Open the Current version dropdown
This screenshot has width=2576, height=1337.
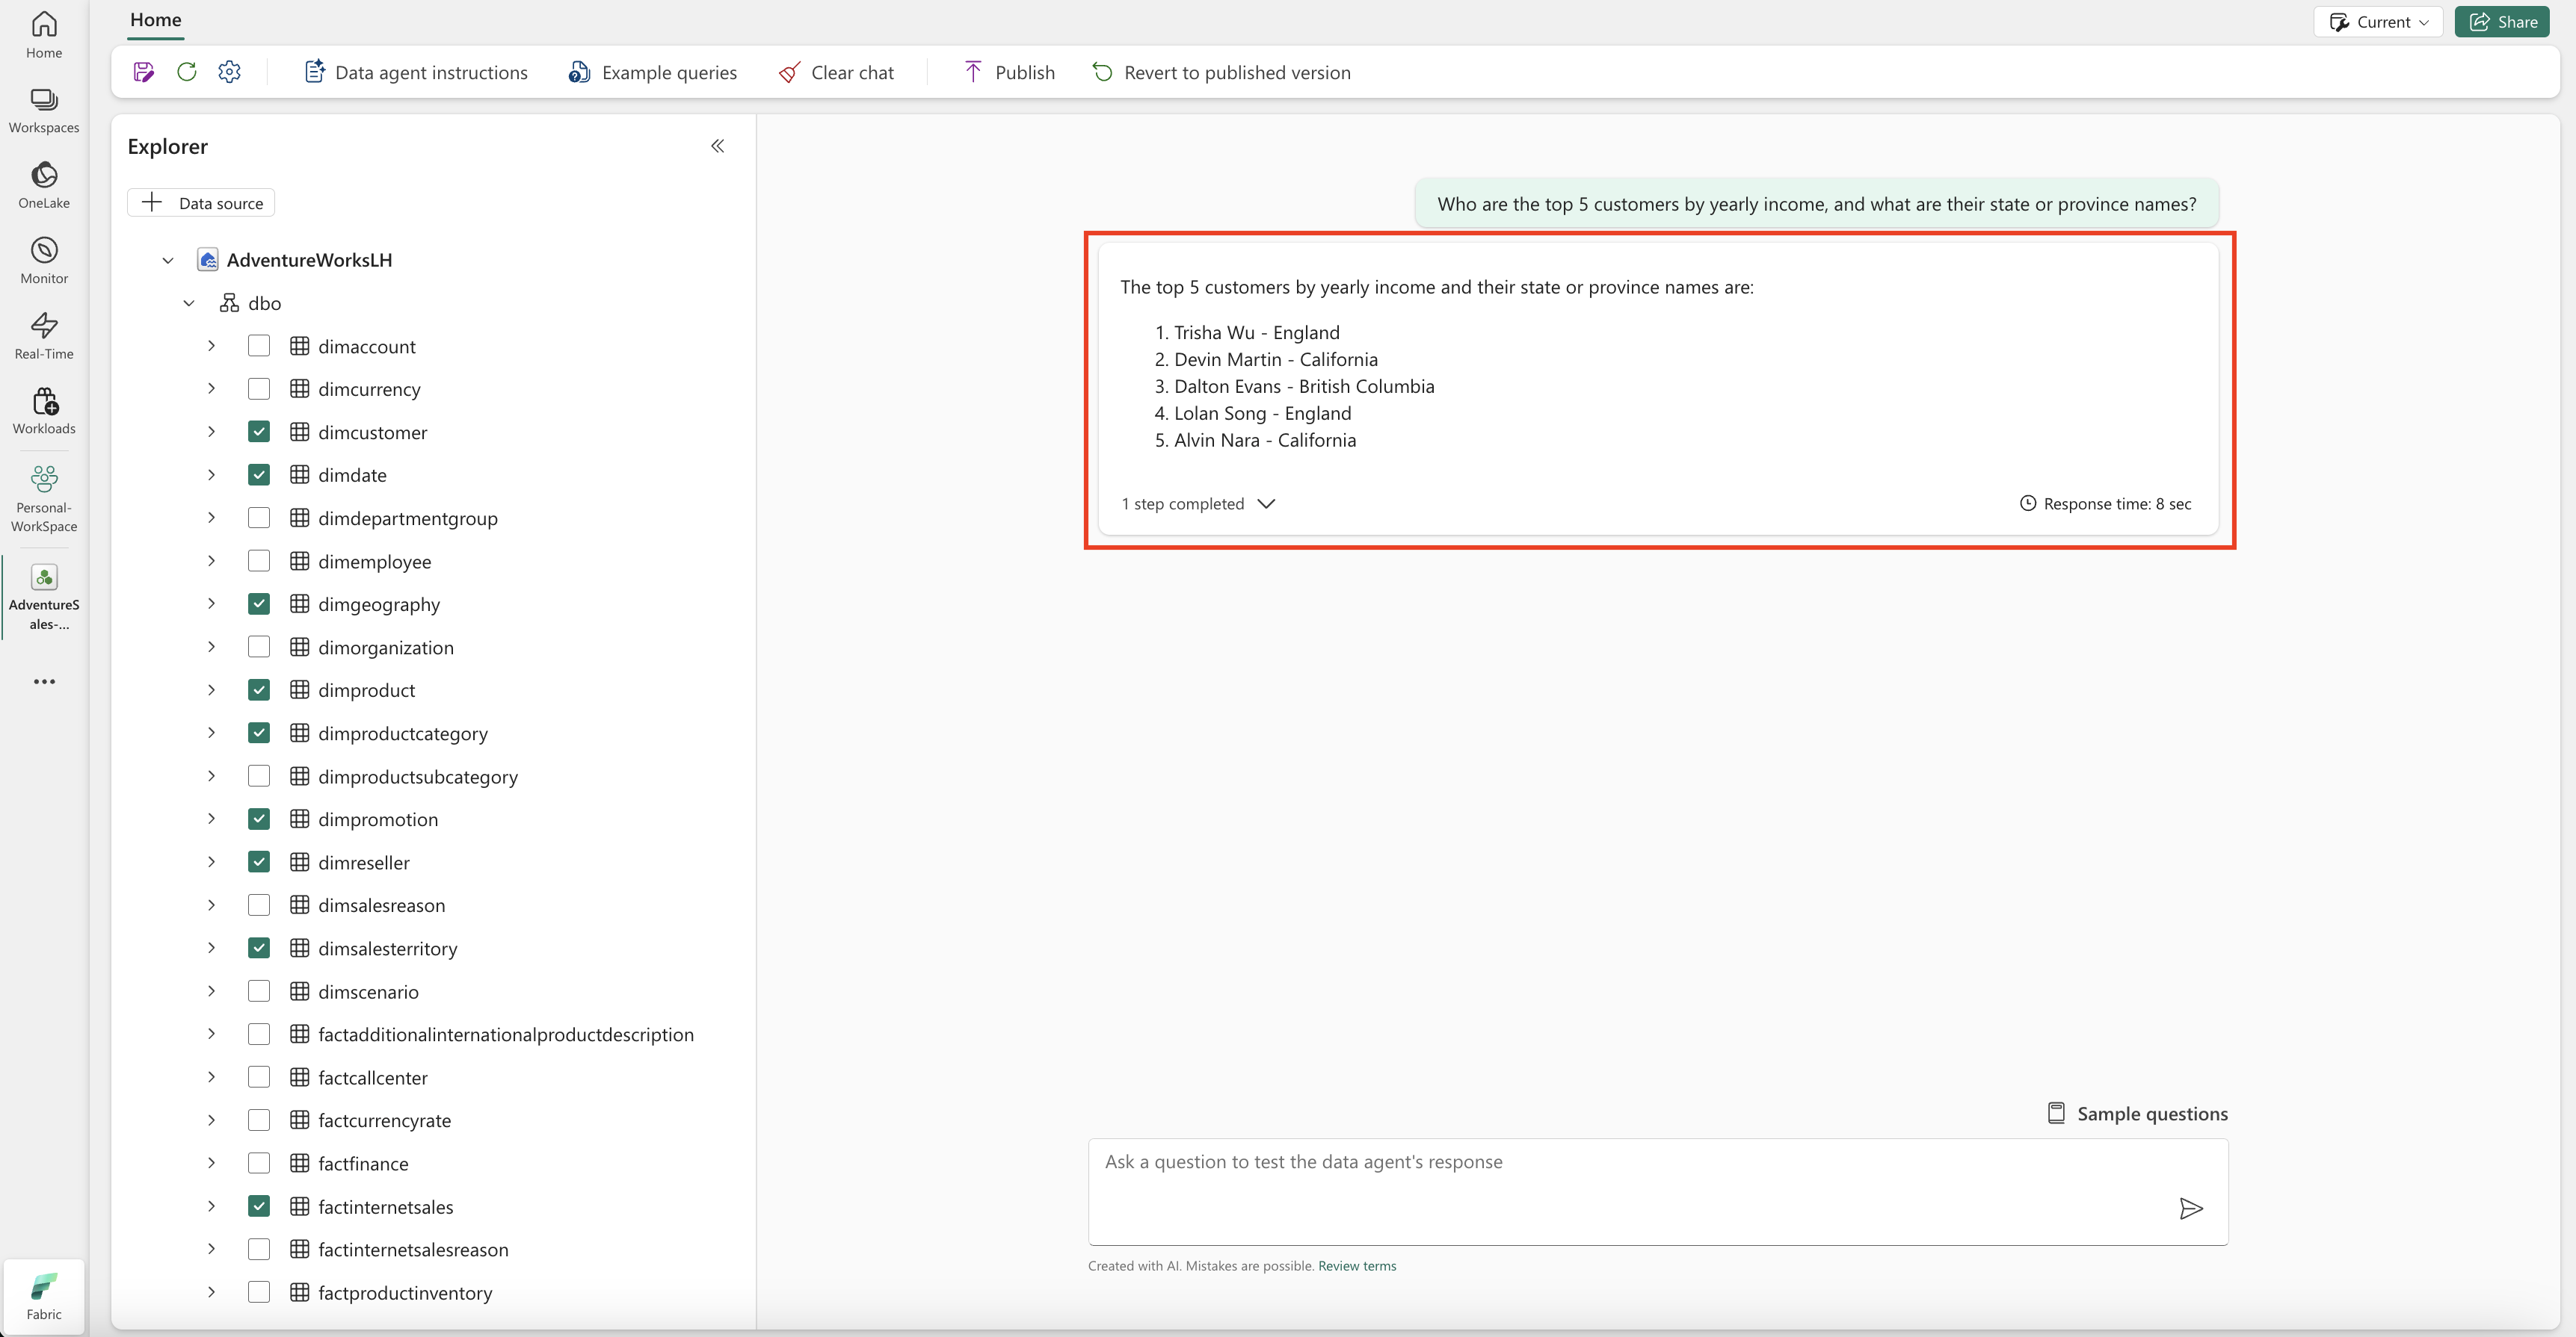click(x=2378, y=22)
